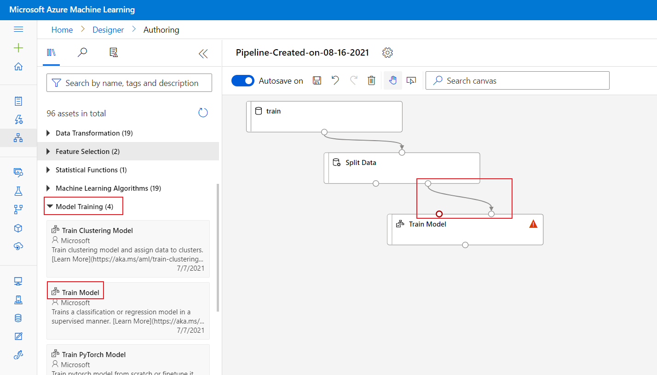
Task: Undo the last canvas action
Action: coord(335,80)
